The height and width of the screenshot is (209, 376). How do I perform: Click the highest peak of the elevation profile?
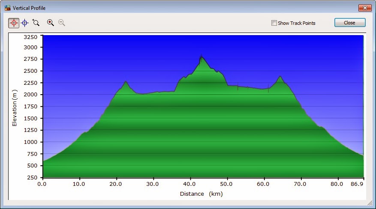click(201, 56)
